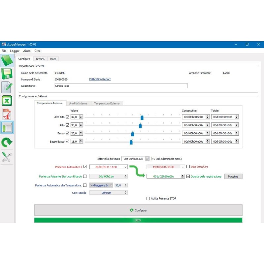This screenshot has width=264, height=264.
Task: Export data with the Excel icon
Action: [7, 101]
